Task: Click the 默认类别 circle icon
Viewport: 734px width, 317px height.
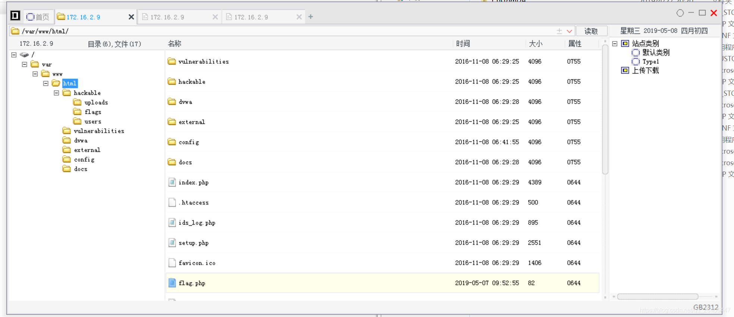Action: [x=636, y=53]
